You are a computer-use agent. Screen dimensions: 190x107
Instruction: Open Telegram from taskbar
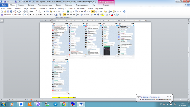[x=56, y=104]
